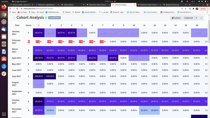Switch to the Celery Status tab
210x118 pixels.
tap(72, 5)
